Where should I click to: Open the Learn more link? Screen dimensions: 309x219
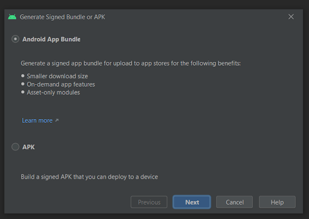37,120
